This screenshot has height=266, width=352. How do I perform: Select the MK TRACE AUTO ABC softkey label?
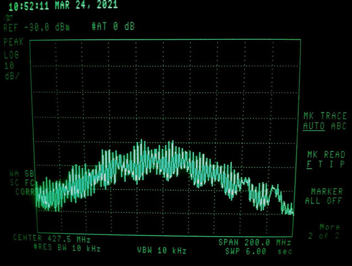[325, 121]
